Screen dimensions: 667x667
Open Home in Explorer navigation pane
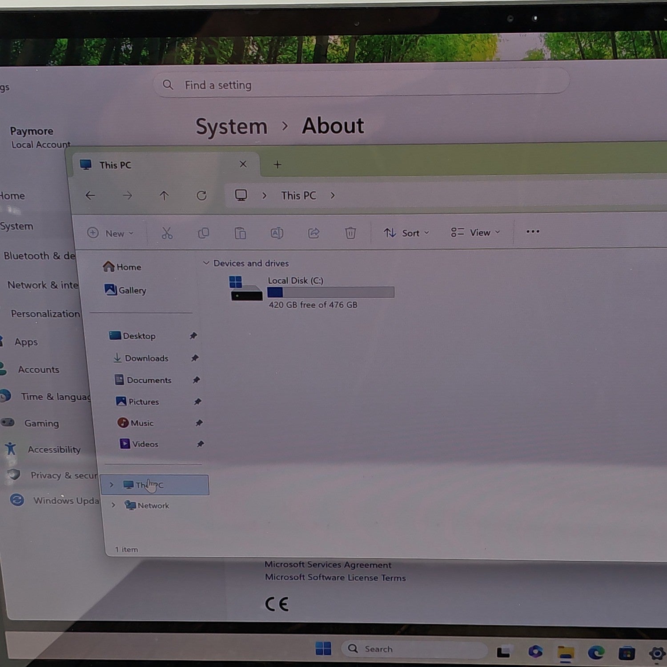tap(122, 267)
